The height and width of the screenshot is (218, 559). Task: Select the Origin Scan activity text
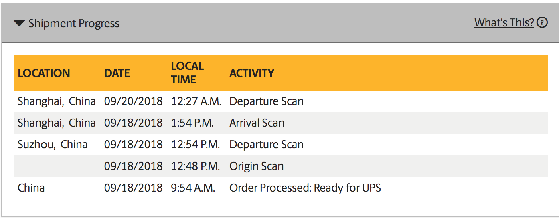click(x=256, y=166)
